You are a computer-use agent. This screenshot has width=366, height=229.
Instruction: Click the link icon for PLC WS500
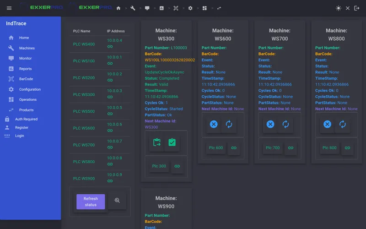point(110,114)
